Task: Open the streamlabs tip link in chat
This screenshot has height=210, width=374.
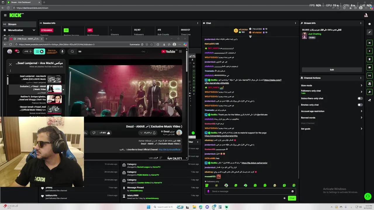Action: 221,136
